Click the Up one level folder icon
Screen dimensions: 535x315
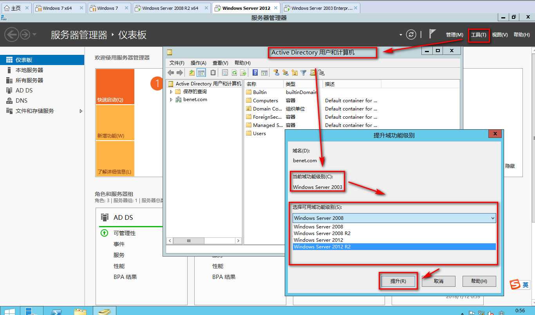(192, 72)
